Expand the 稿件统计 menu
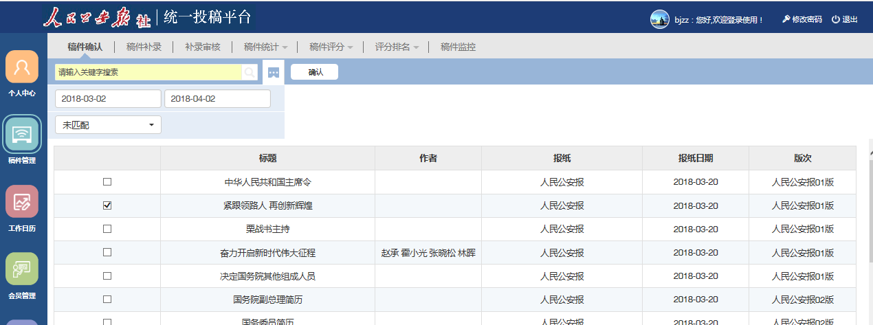873x325 pixels. (x=265, y=47)
